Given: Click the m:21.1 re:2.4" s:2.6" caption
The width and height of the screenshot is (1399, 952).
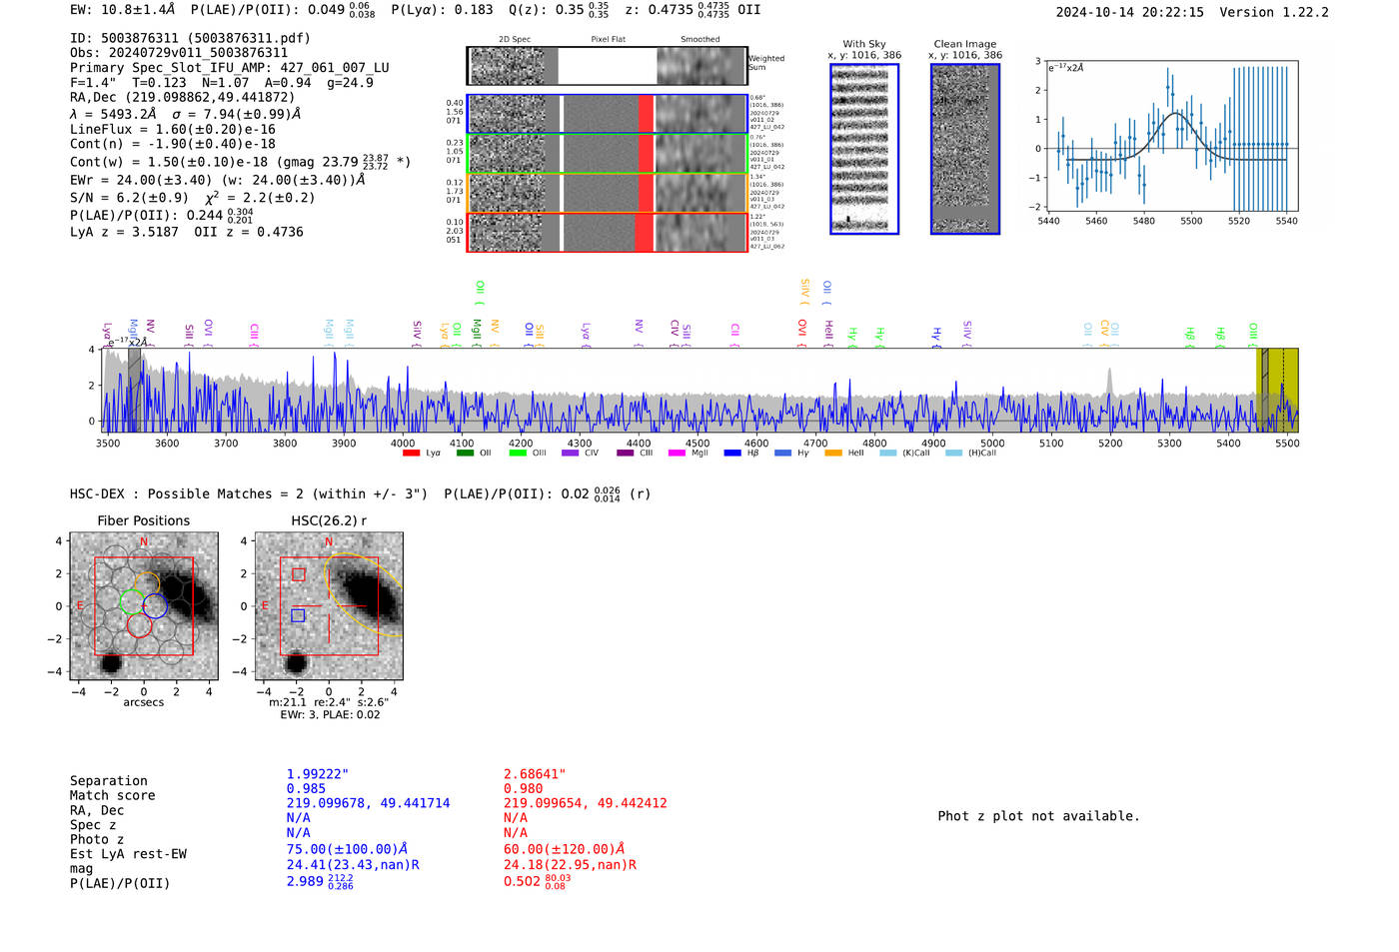Looking at the screenshot, I should (329, 702).
